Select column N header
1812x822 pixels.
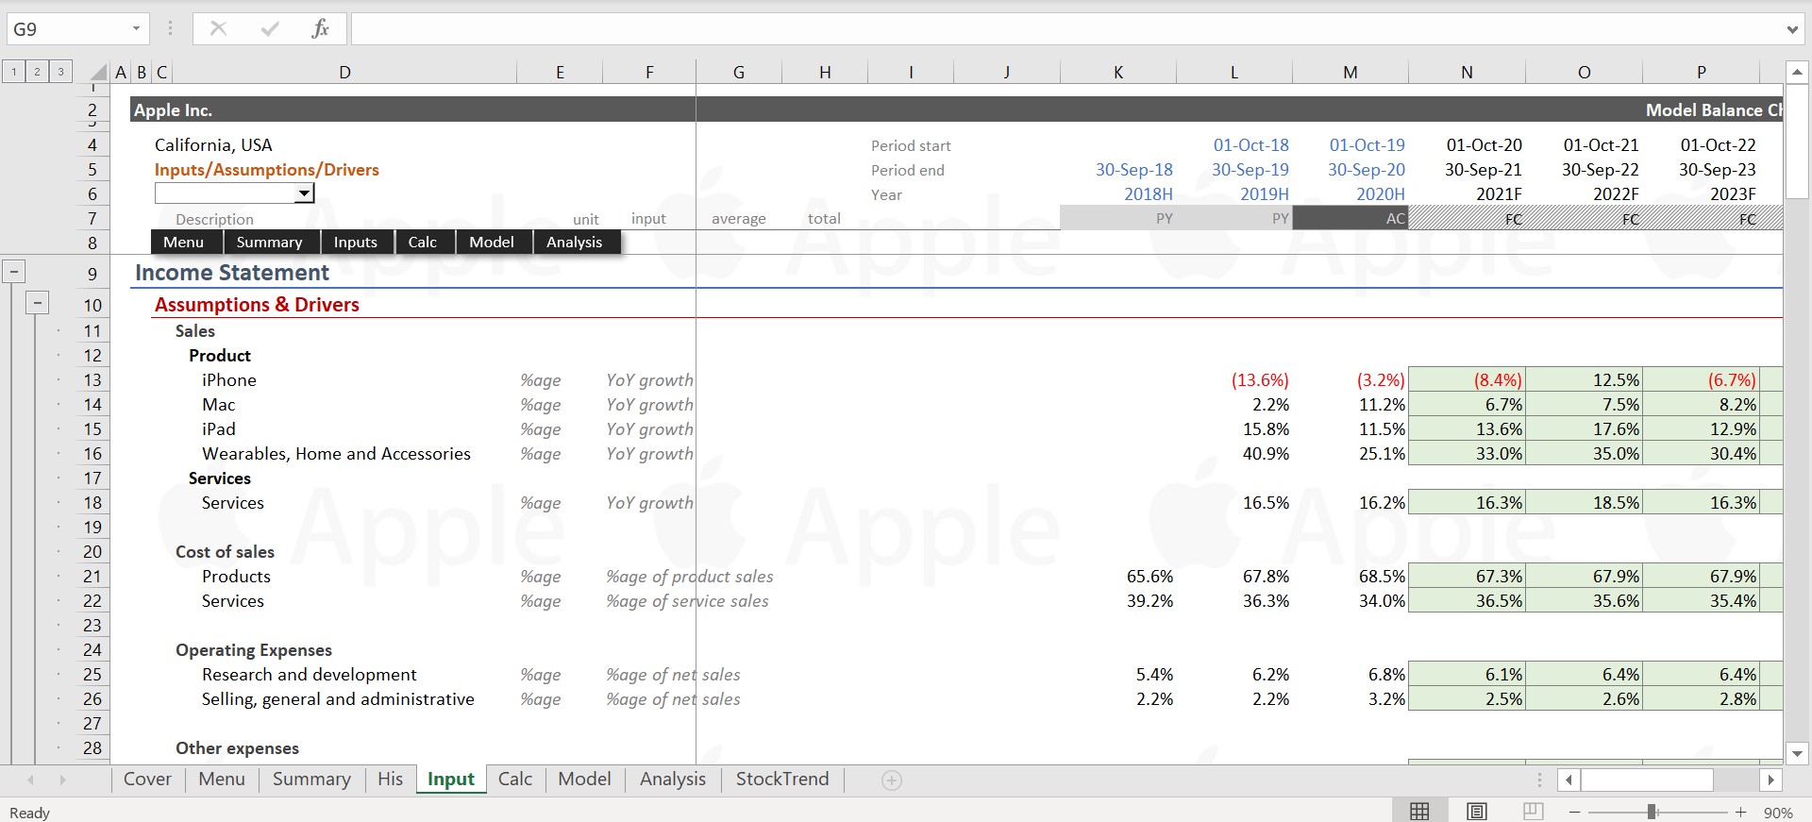1467,72
